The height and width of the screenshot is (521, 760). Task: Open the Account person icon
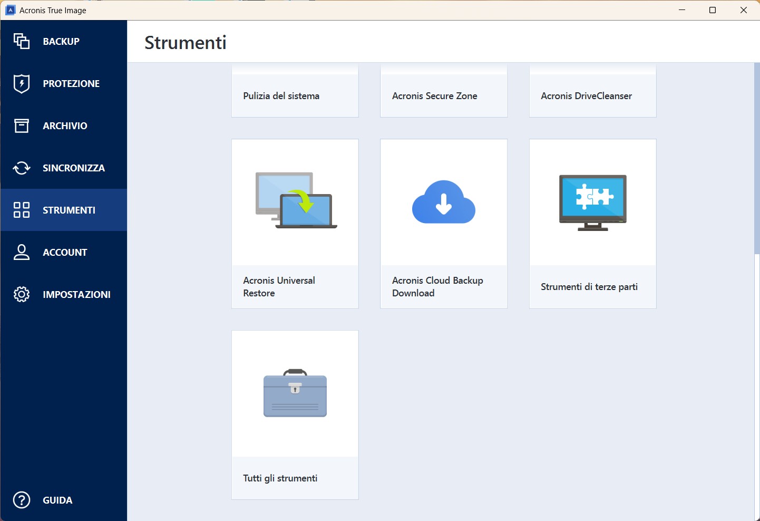pos(22,252)
